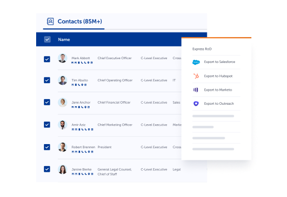Click Robert Brennen's first email icon
The image size is (287, 197).
[73, 152]
